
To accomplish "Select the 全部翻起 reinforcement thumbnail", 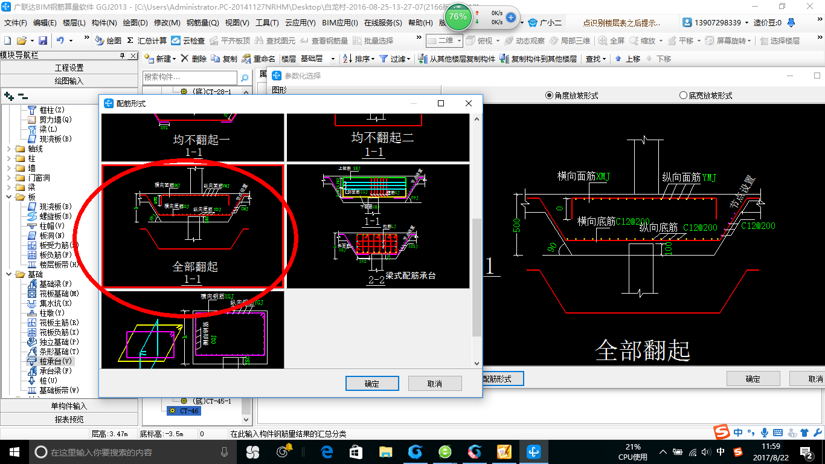I will [193, 226].
